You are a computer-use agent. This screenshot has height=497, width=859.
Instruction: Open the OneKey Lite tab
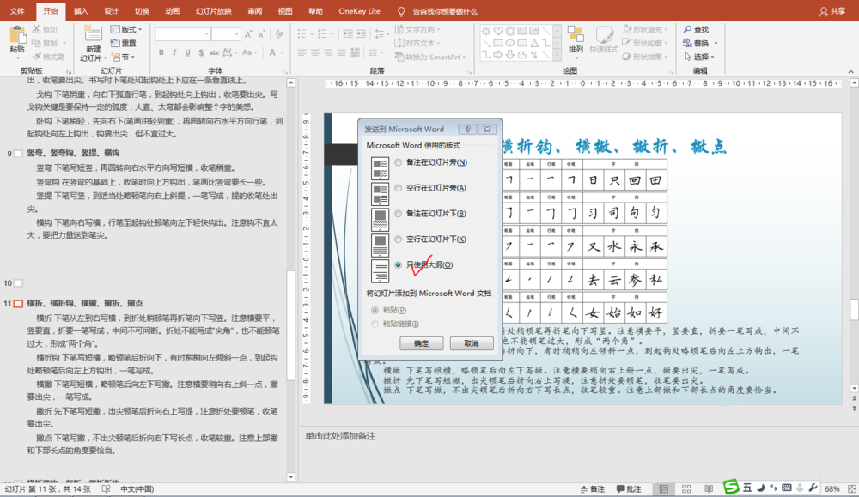(x=360, y=11)
